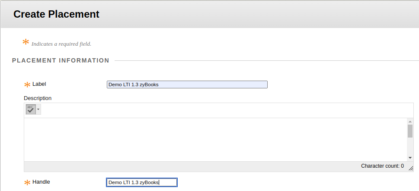Click inside the Description text area
This screenshot has width=419, height=191.
pyautogui.click(x=215, y=140)
